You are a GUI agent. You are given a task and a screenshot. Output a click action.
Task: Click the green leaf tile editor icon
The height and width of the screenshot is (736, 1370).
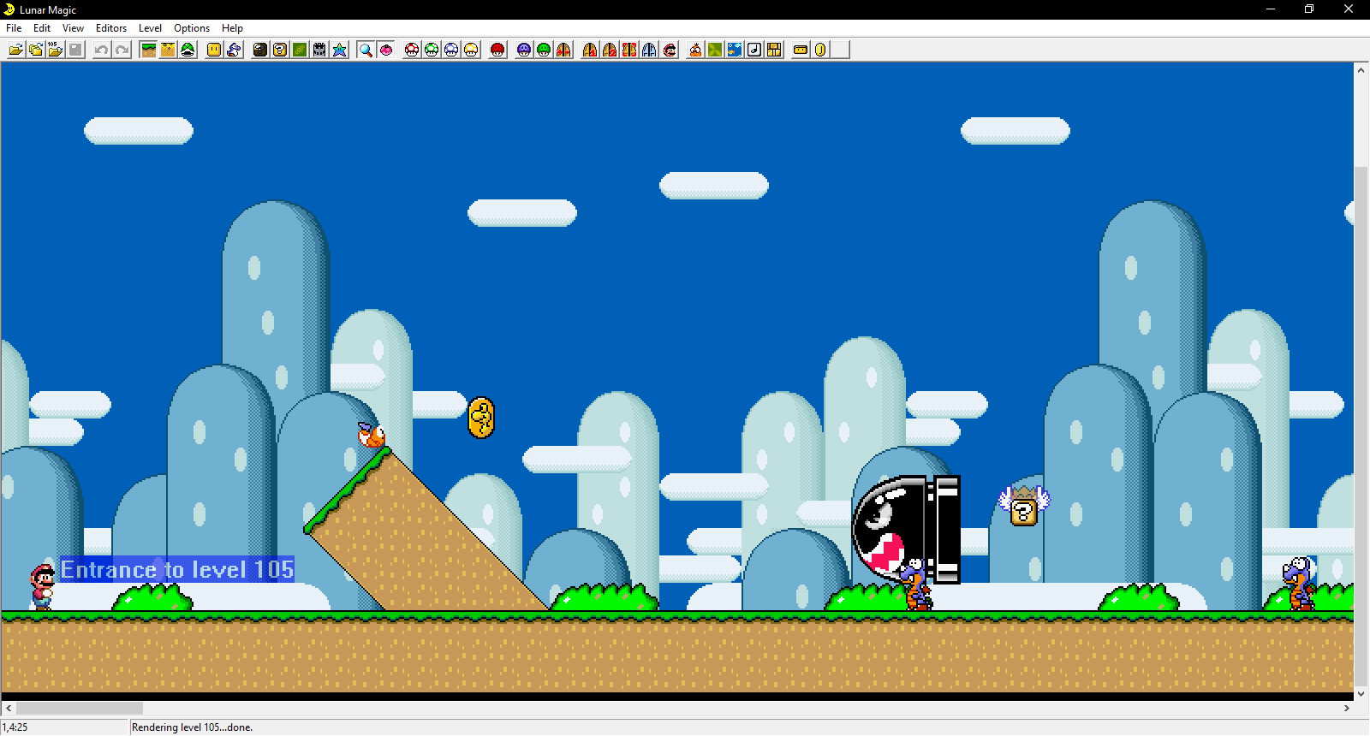(x=300, y=50)
